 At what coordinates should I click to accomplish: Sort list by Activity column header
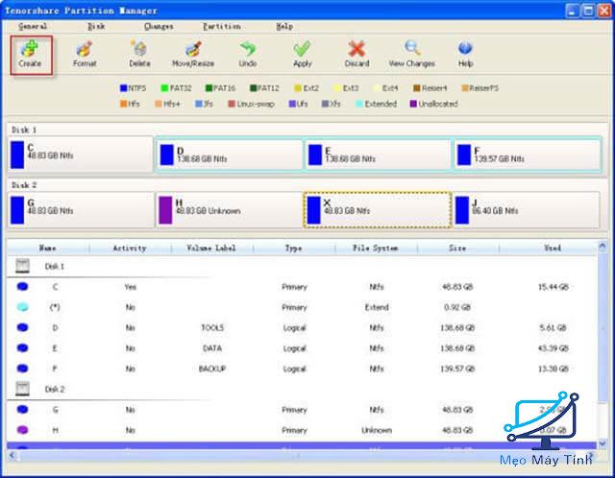coord(130,248)
